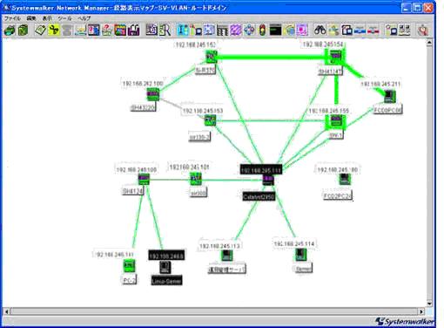
Task: Select the Linux-Server node label
Action: (x=166, y=281)
